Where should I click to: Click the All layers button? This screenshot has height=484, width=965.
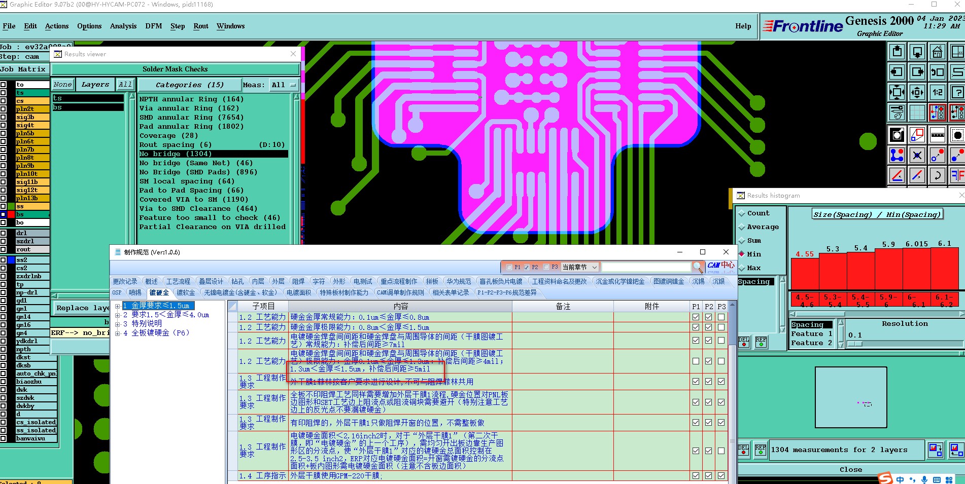tap(125, 85)
